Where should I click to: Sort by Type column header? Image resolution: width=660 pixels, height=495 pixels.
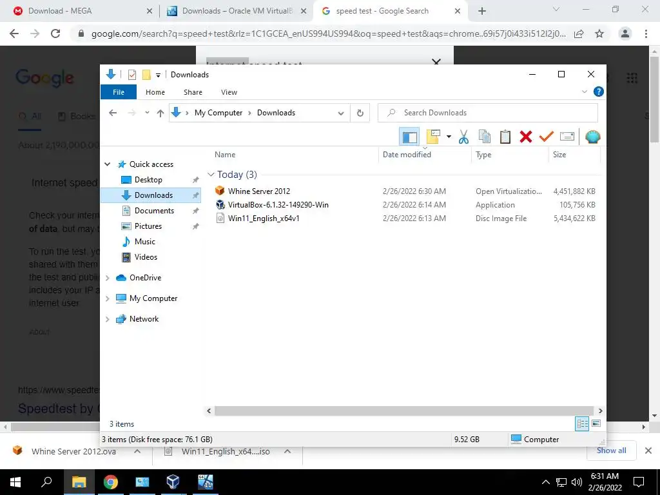483,155
